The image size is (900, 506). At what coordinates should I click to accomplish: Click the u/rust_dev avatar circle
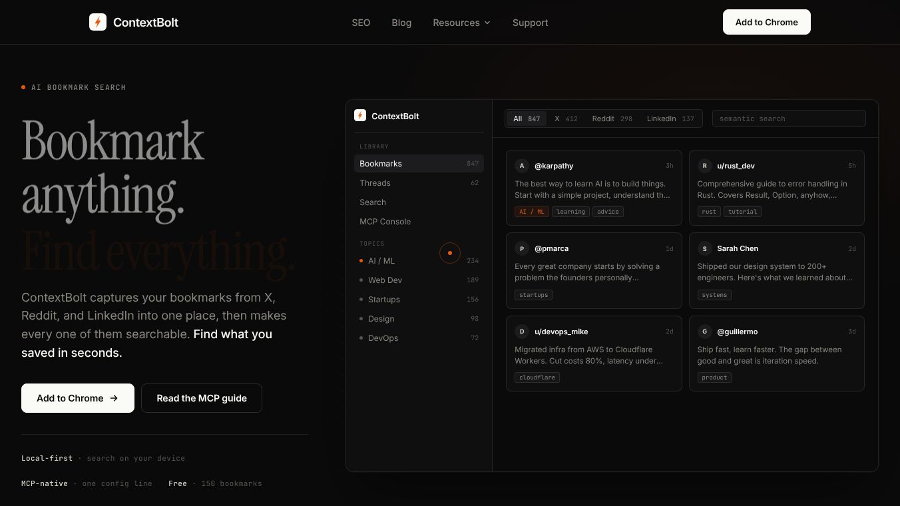pos(704,166)
